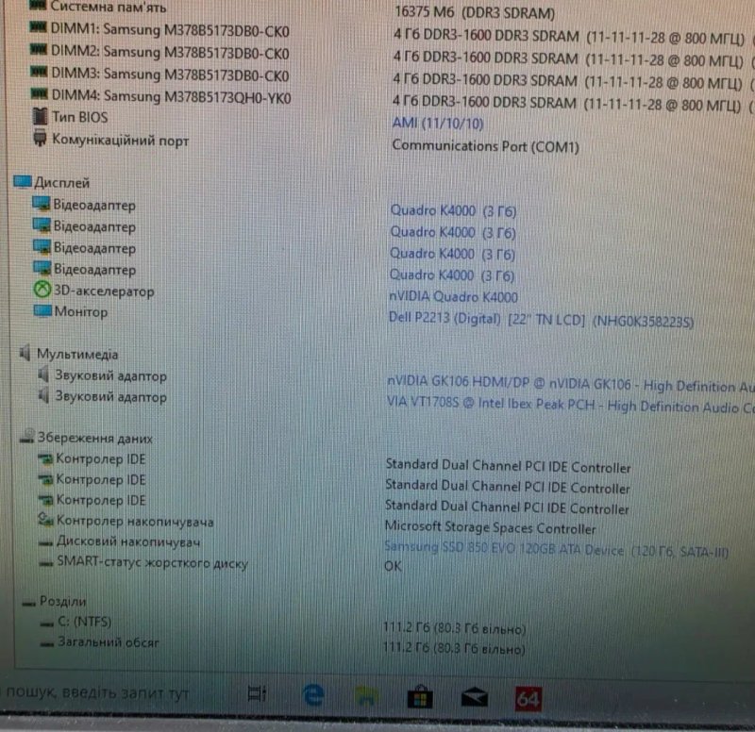Viewport: 755px width, 732px height.
Task: Select the Загальний обсяг row label
Action: pos(109,642)
